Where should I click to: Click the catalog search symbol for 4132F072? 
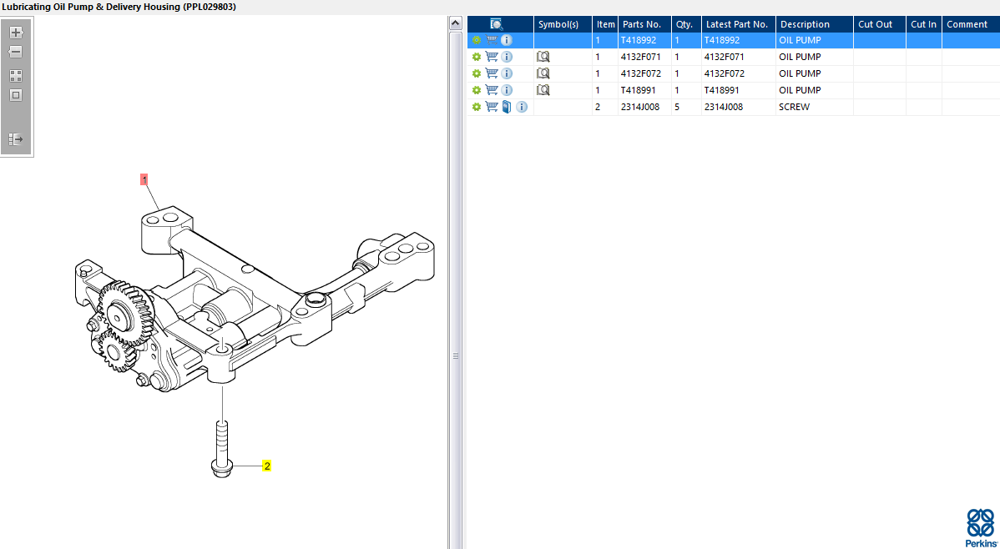(x=543, y=73)
